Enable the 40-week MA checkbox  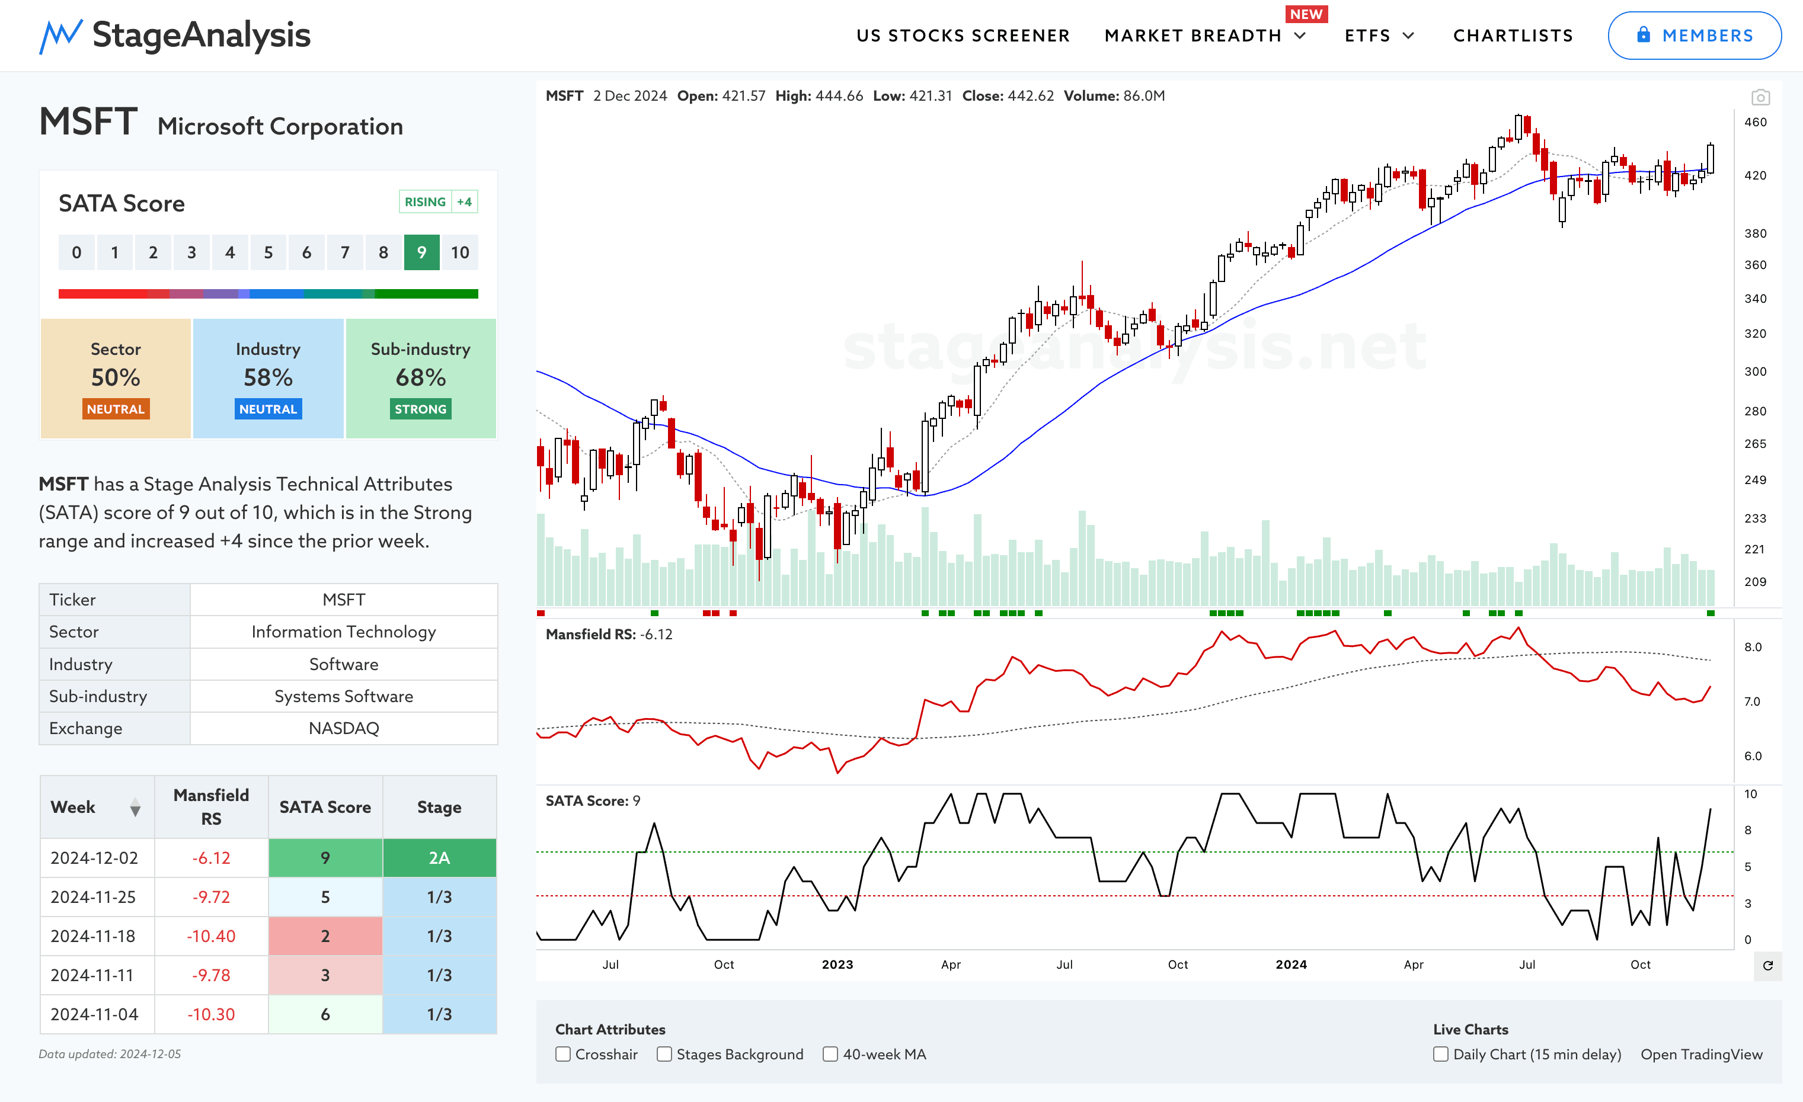pyautogui.click(x=830, y=1055)
